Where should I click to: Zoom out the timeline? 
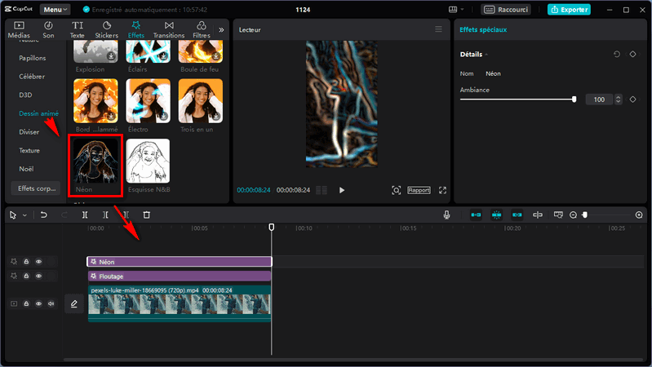click(573, 214)
